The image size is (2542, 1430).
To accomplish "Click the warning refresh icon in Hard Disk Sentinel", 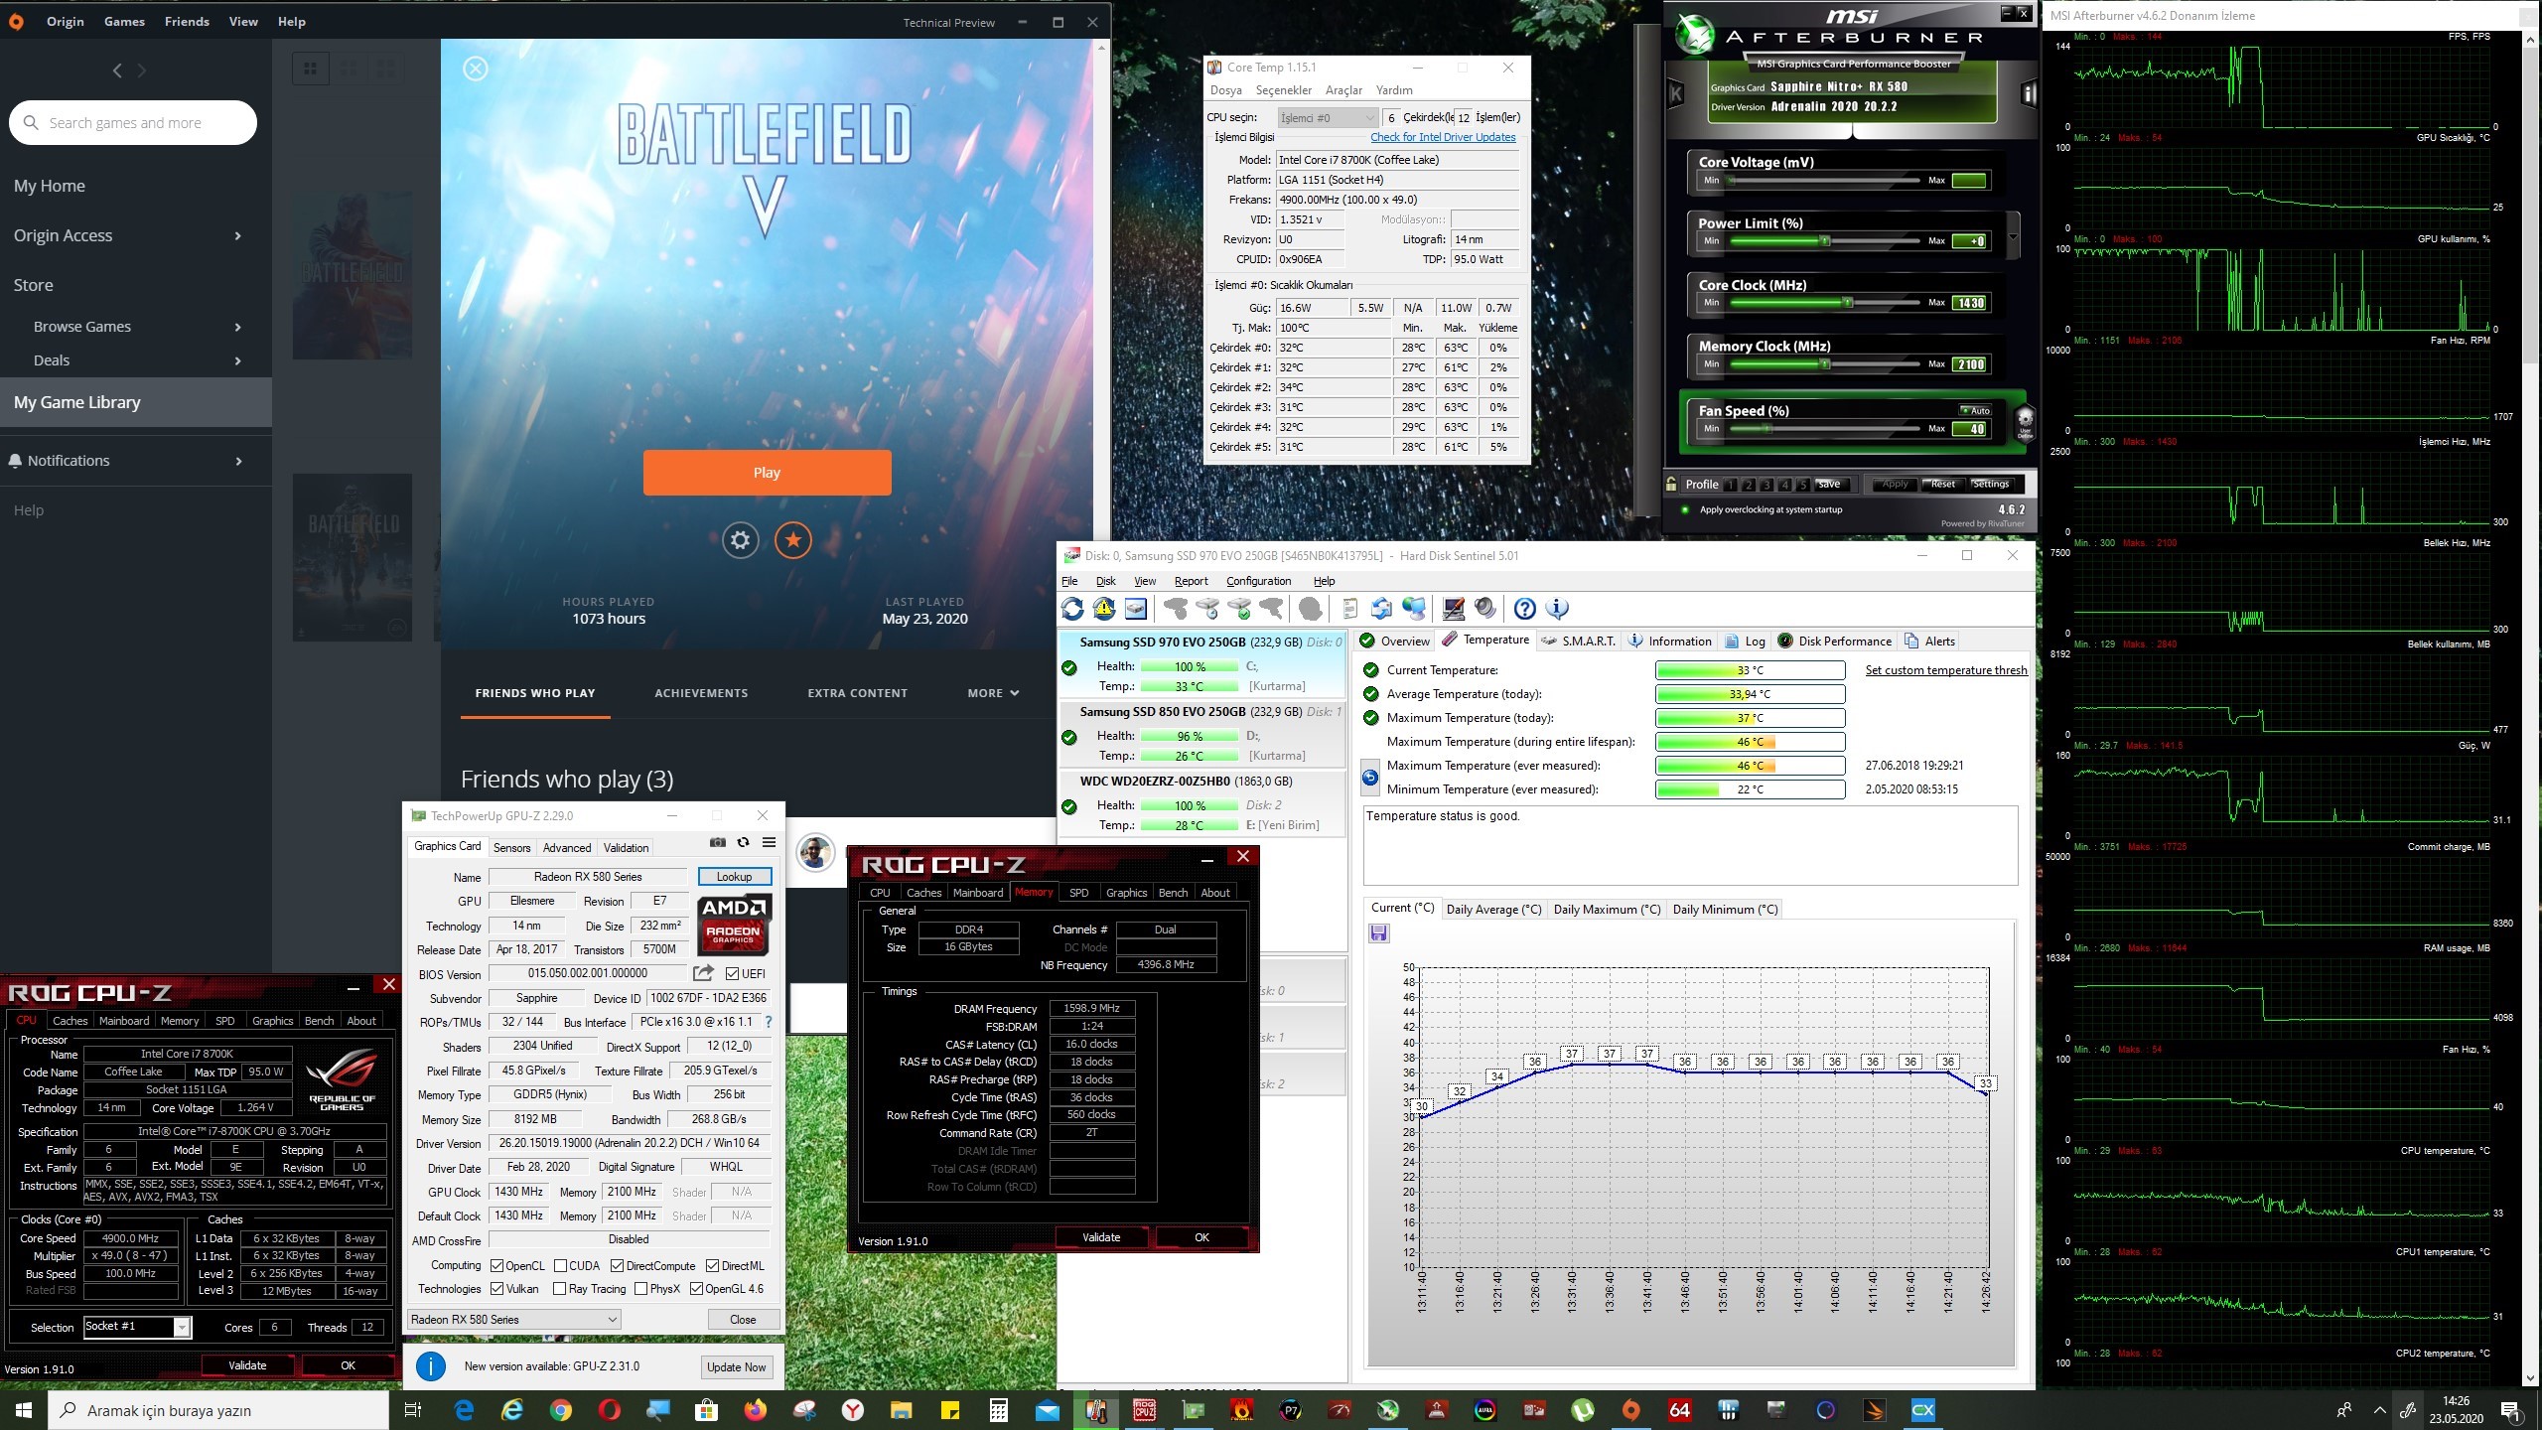I will [x=1104, y=609].
